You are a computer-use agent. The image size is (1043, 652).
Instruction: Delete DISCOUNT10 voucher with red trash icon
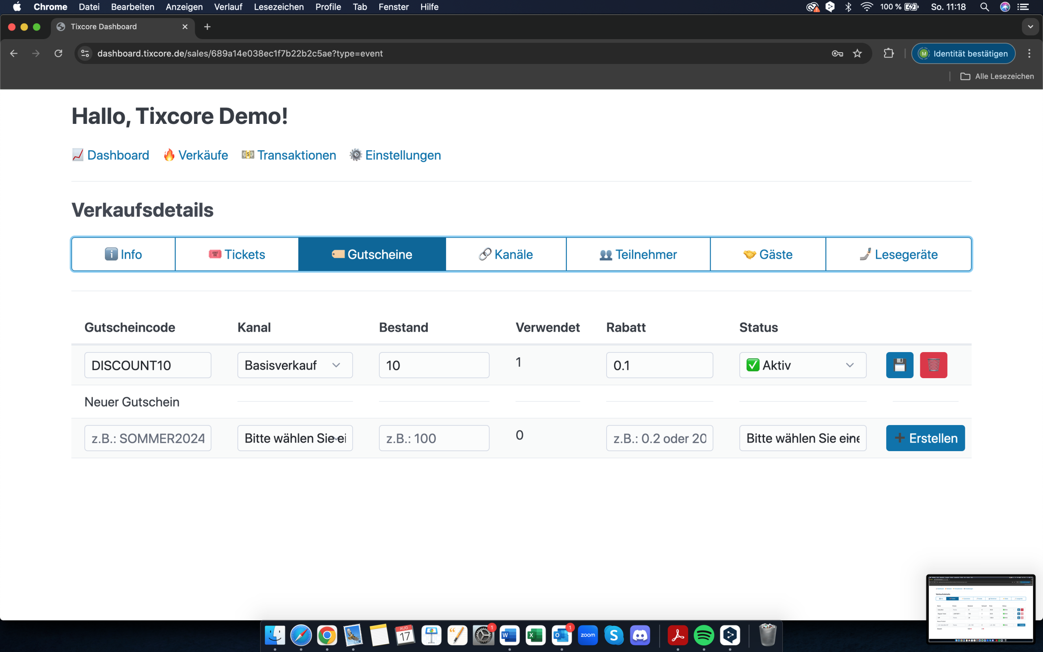tap(933, 365)
